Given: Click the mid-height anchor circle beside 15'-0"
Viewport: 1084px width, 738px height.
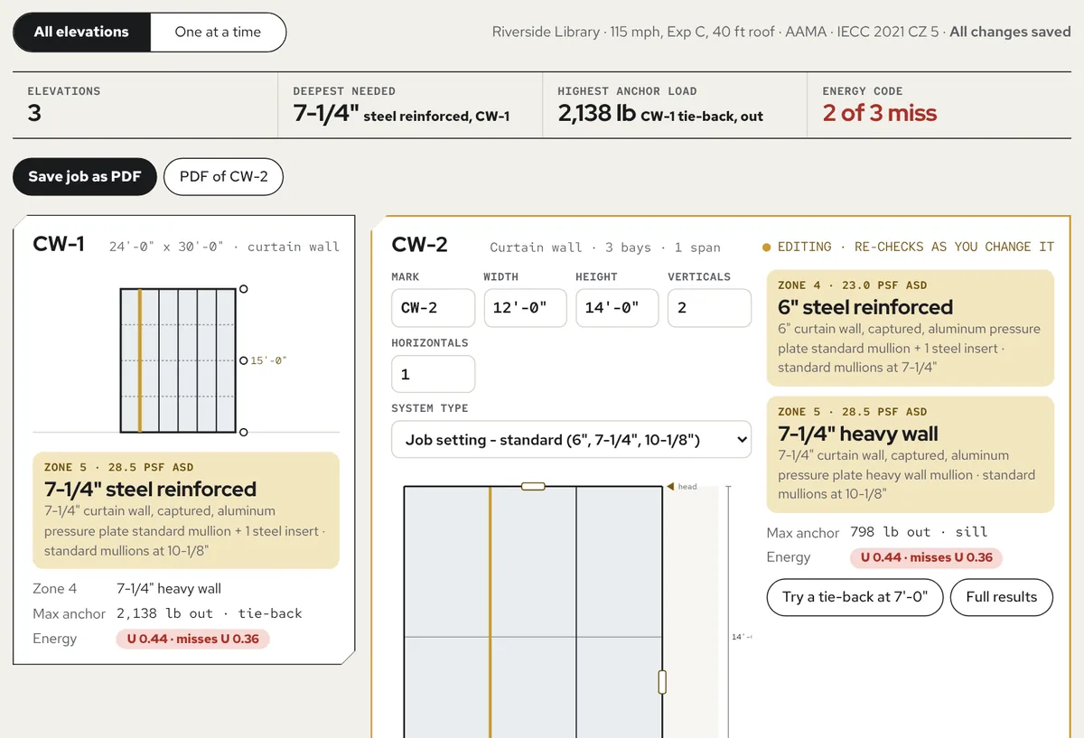Looking at the screenshot, I should coord(244,360).
